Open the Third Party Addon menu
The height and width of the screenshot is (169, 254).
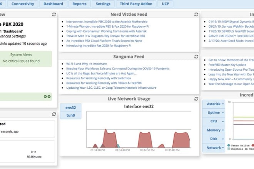point(136,4)
